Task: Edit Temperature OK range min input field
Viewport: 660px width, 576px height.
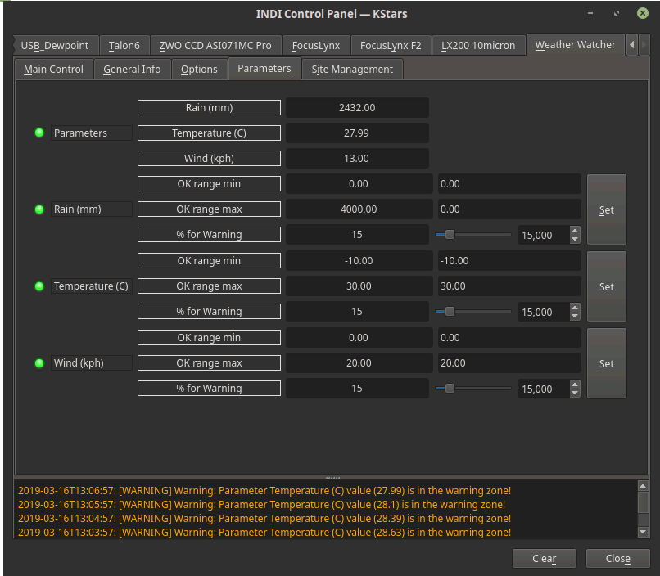Action: [x=509, y=261]
